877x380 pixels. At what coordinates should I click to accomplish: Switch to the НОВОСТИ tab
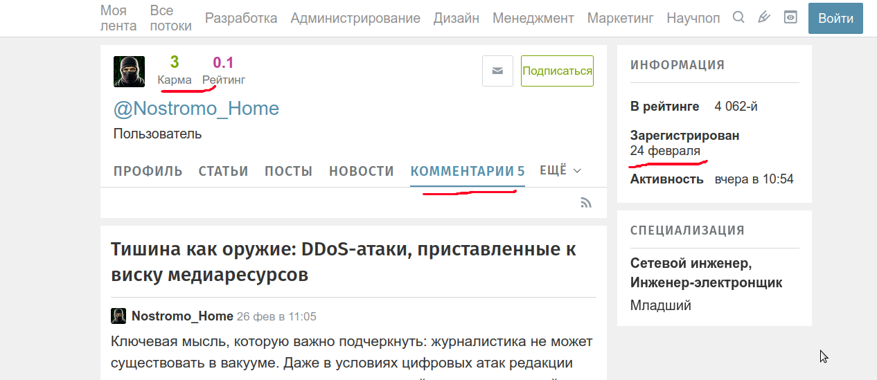[x=362, y=171]
